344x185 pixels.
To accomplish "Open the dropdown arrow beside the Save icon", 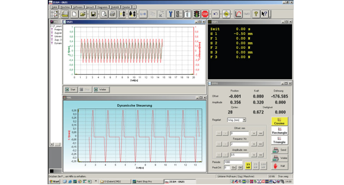I will pos(99,14).
